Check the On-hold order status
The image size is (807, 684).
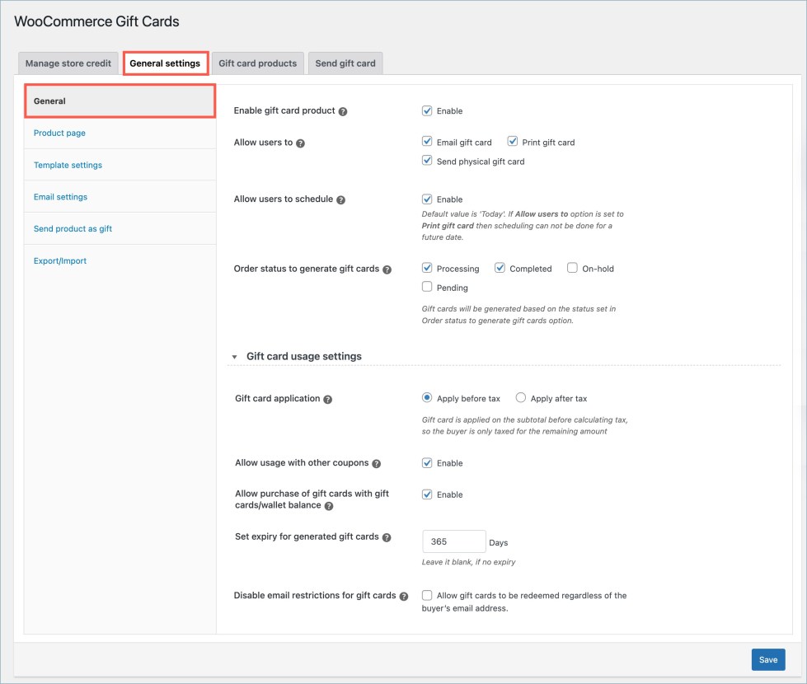(x=572, y=268)
